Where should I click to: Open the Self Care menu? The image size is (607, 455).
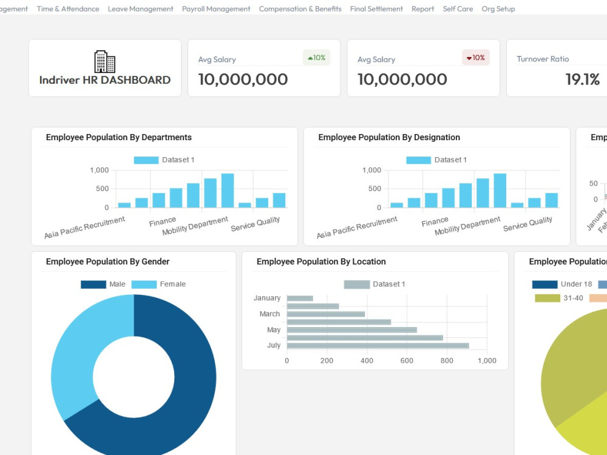click(x=458, y=9)
